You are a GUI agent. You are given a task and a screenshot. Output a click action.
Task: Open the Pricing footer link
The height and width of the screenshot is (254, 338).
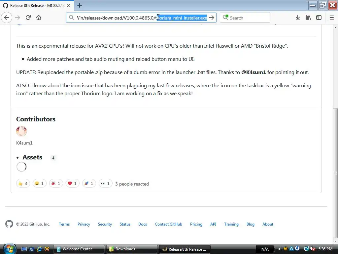click(x=196, y=224)
